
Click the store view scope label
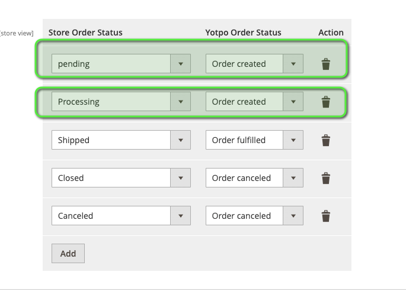[17, 33]
